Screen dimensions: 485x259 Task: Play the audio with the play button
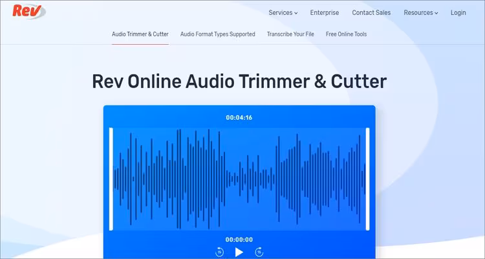(x=239, y=252)
